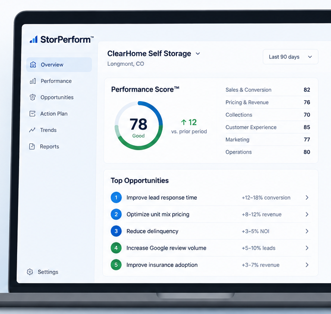Screen dimensions: 331x314
Task: Open Reduce delinquency opportunity
Action: click(x=211, y=231)
